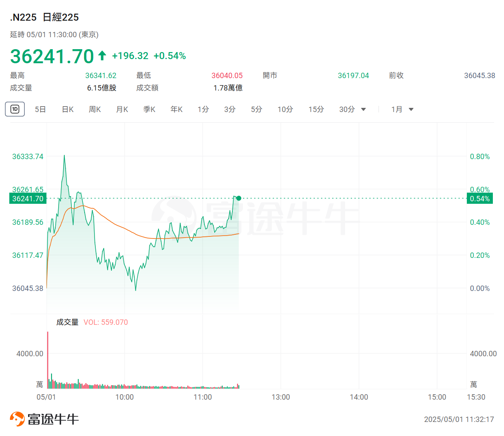This screenshot has height=436, width=504.
Task: Click the 36241.70 current price tag on axis
Action: click(x=28, y=199)
